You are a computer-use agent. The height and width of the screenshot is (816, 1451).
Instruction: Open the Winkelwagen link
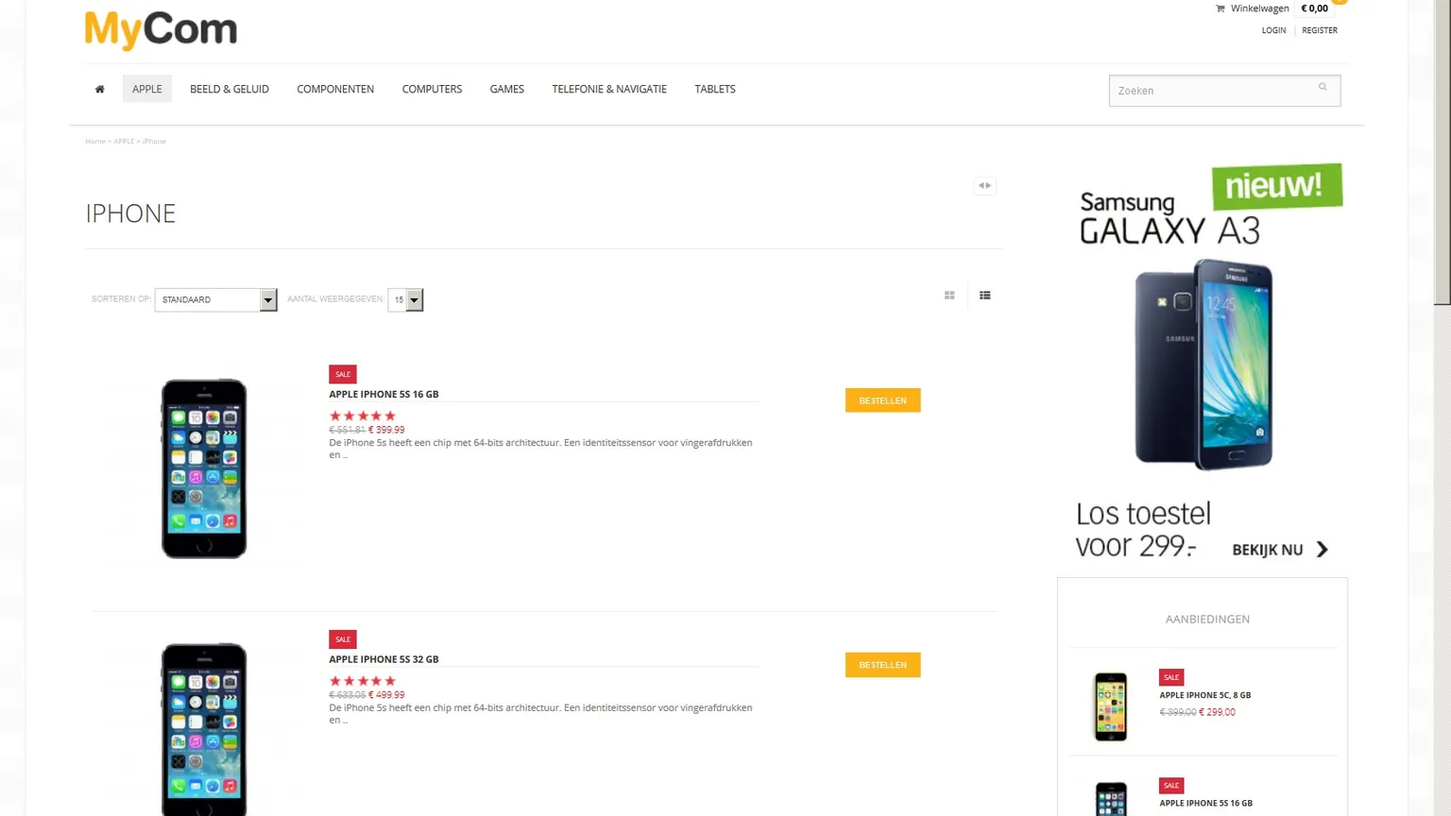pos(1260,8)
